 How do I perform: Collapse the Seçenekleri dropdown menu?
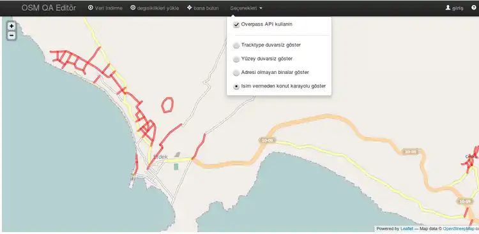pyautogui.click(x=247, y=8)
